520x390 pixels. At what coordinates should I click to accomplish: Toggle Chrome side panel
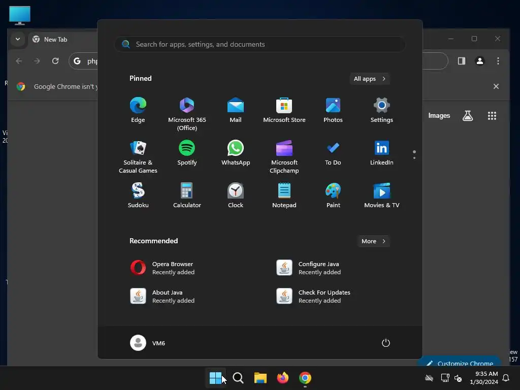click(461, 61)
